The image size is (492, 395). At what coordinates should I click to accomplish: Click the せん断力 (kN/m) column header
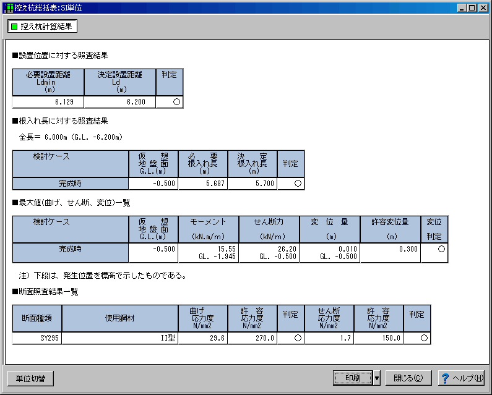pos(269,229)
